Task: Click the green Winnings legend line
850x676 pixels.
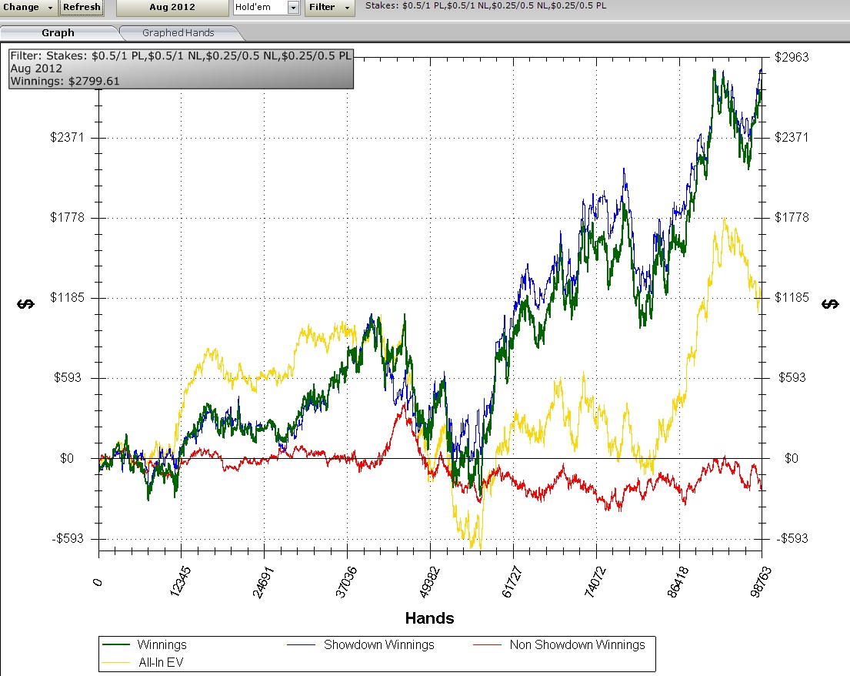Action: [x=117, y=645]
